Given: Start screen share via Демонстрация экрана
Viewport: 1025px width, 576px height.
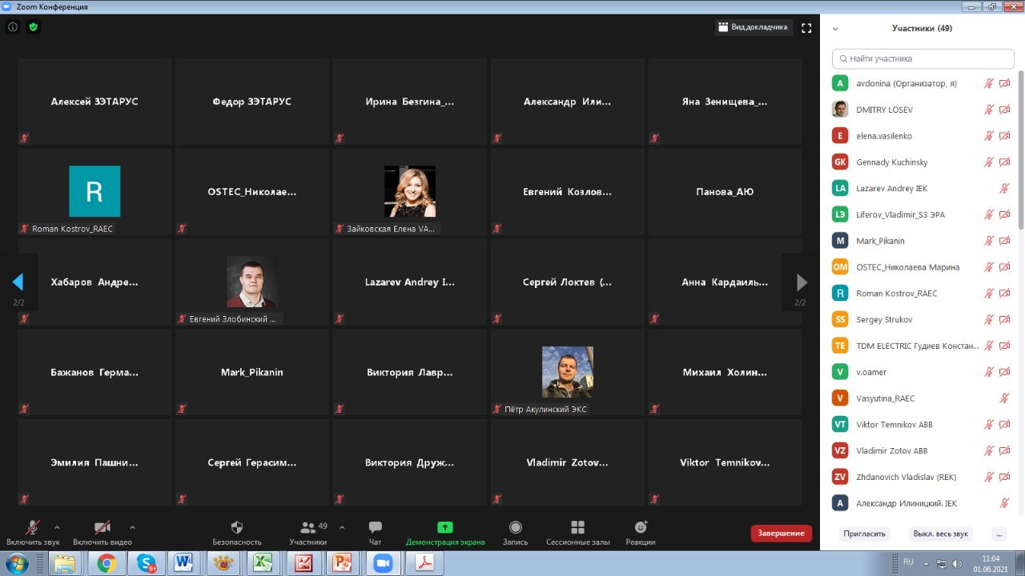Looking at the screenshot, I should click(445, 528).
